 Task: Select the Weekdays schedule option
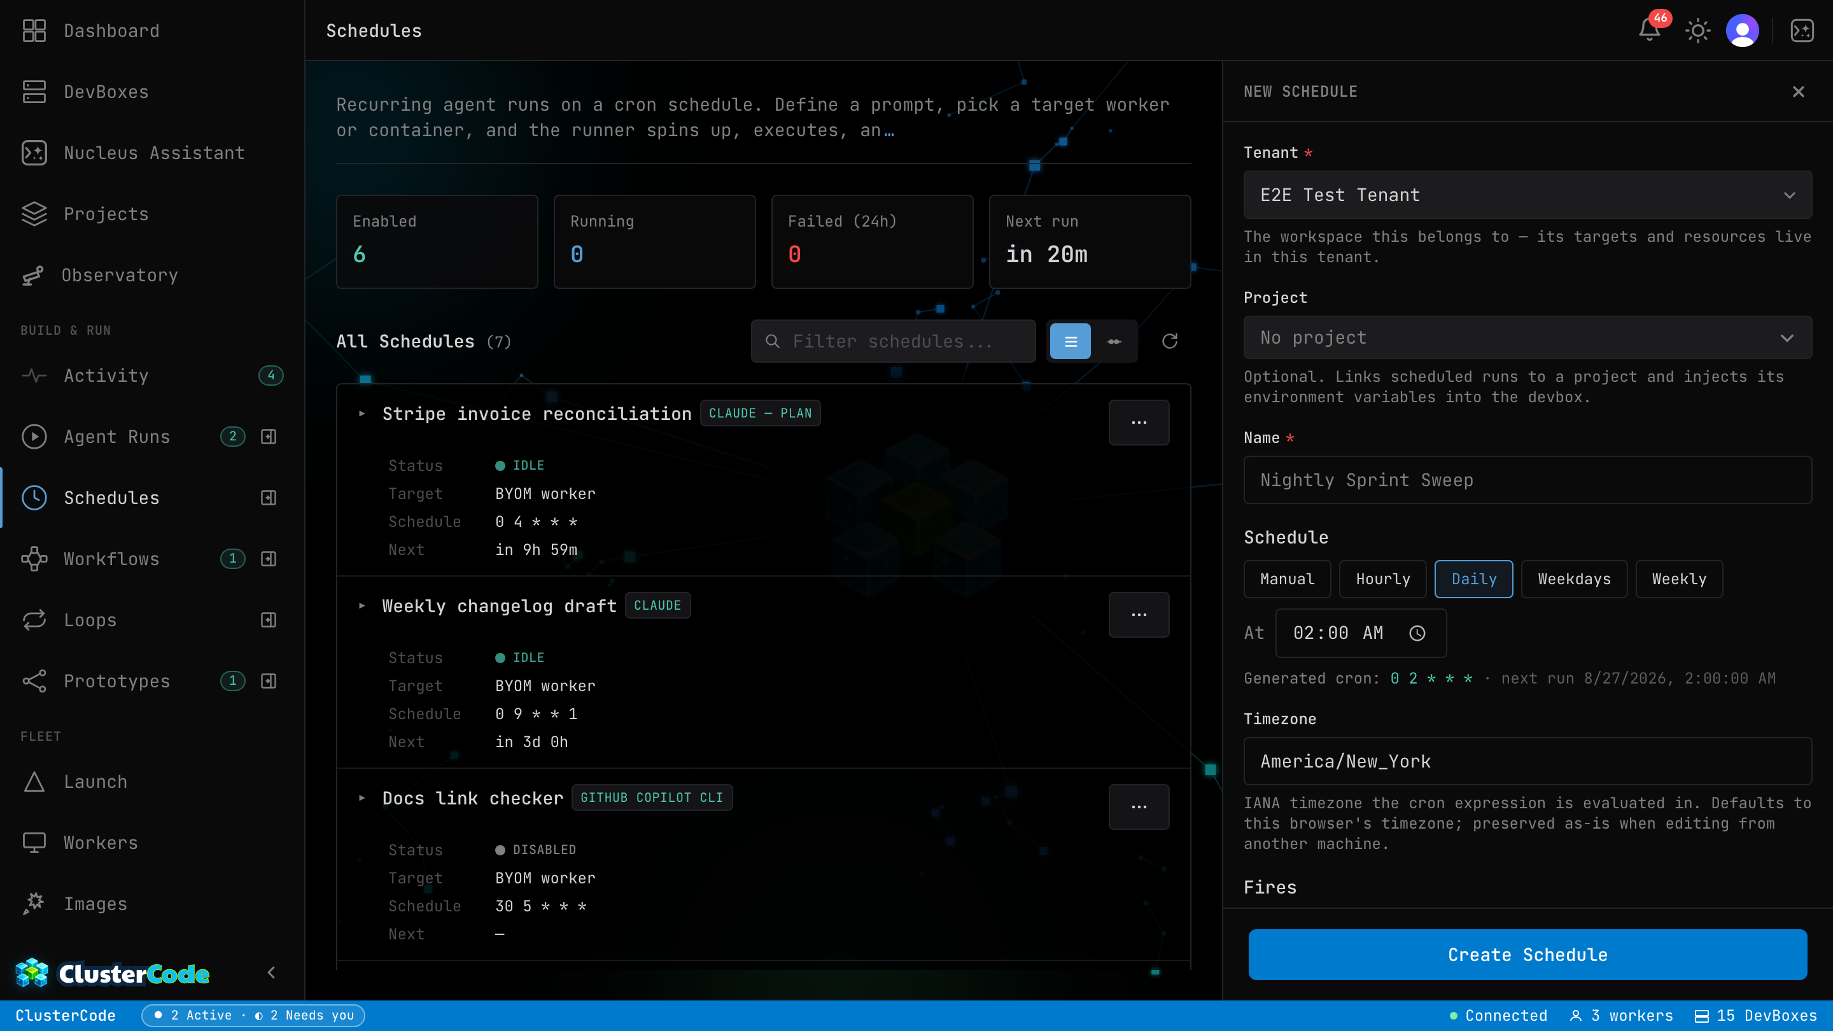click(x=1574, y=579)
